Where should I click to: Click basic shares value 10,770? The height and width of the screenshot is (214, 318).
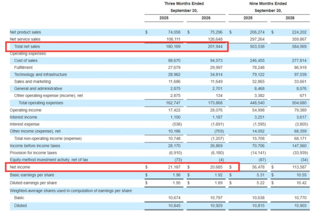tap(300, 197)
